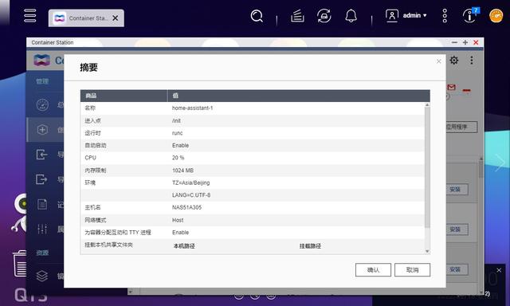Maximize the Container Station window
The width and height of the screenshot is (510, 306).
(x=465, y=42)
